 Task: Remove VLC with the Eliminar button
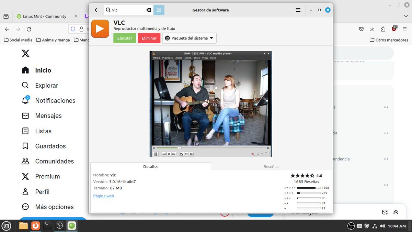[x=149, y=38]
